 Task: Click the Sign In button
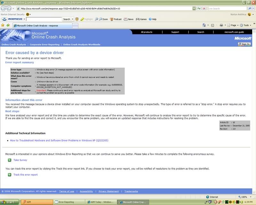point(244,44)
